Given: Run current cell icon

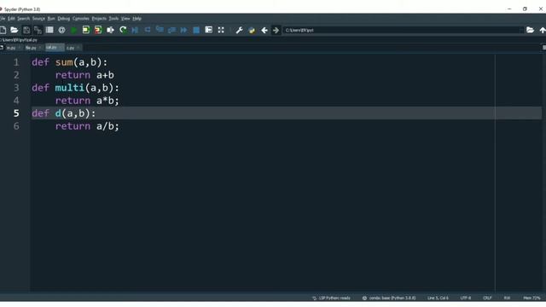Looking at the screenshot, I should pyautogui.click(x=85, y=31).
